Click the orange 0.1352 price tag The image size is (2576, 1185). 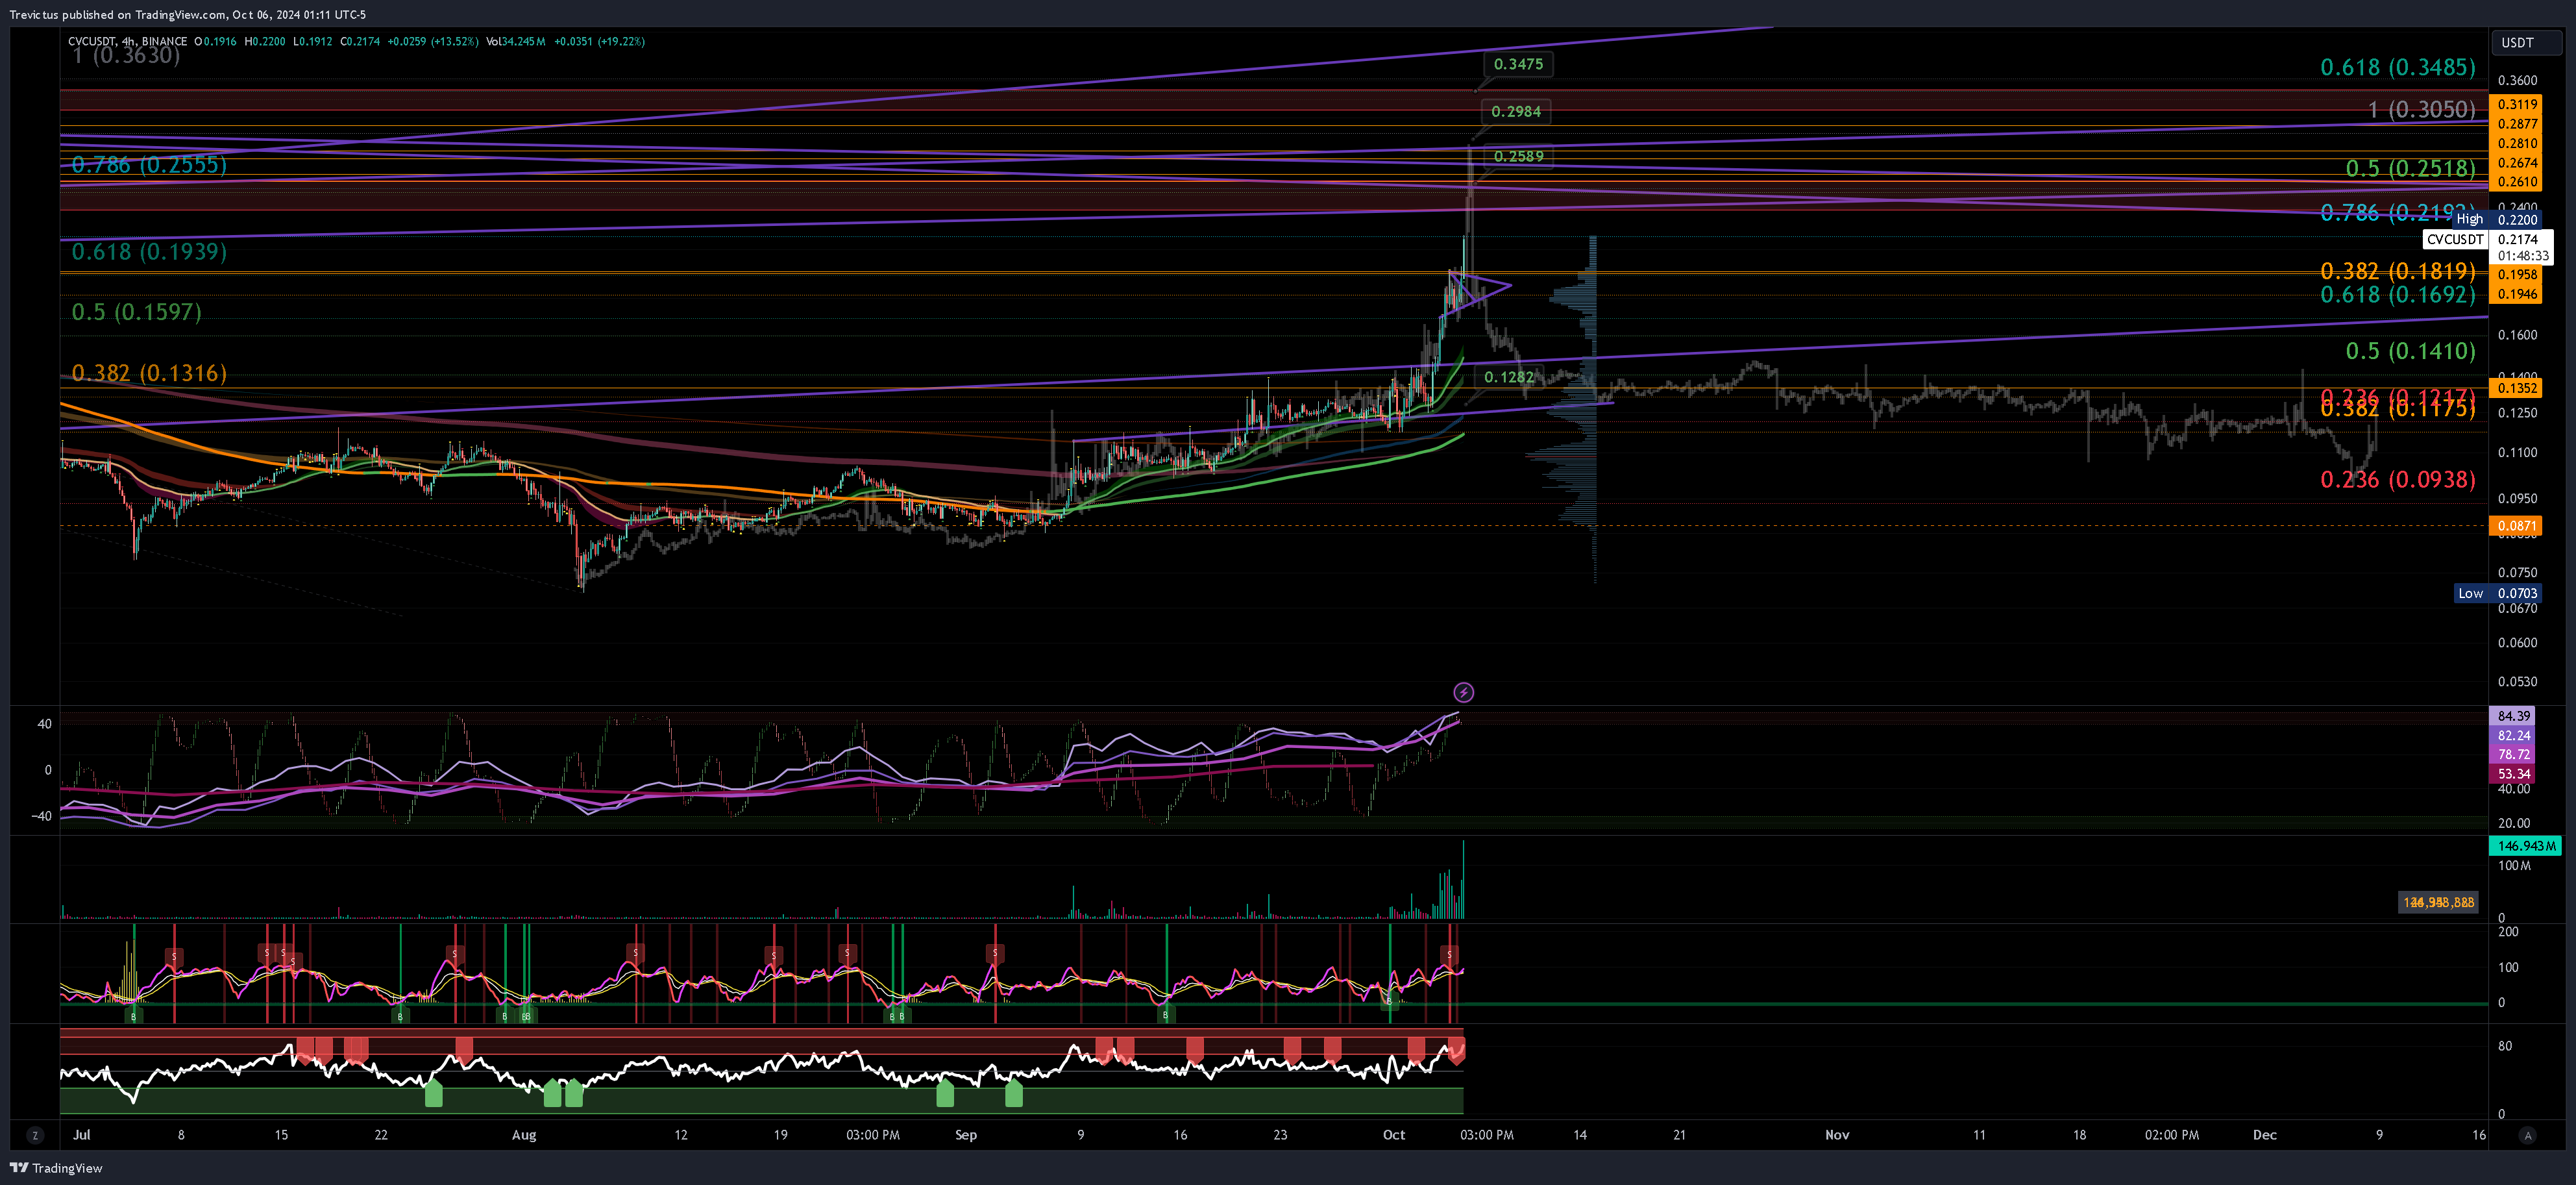tap(2515, 388)
